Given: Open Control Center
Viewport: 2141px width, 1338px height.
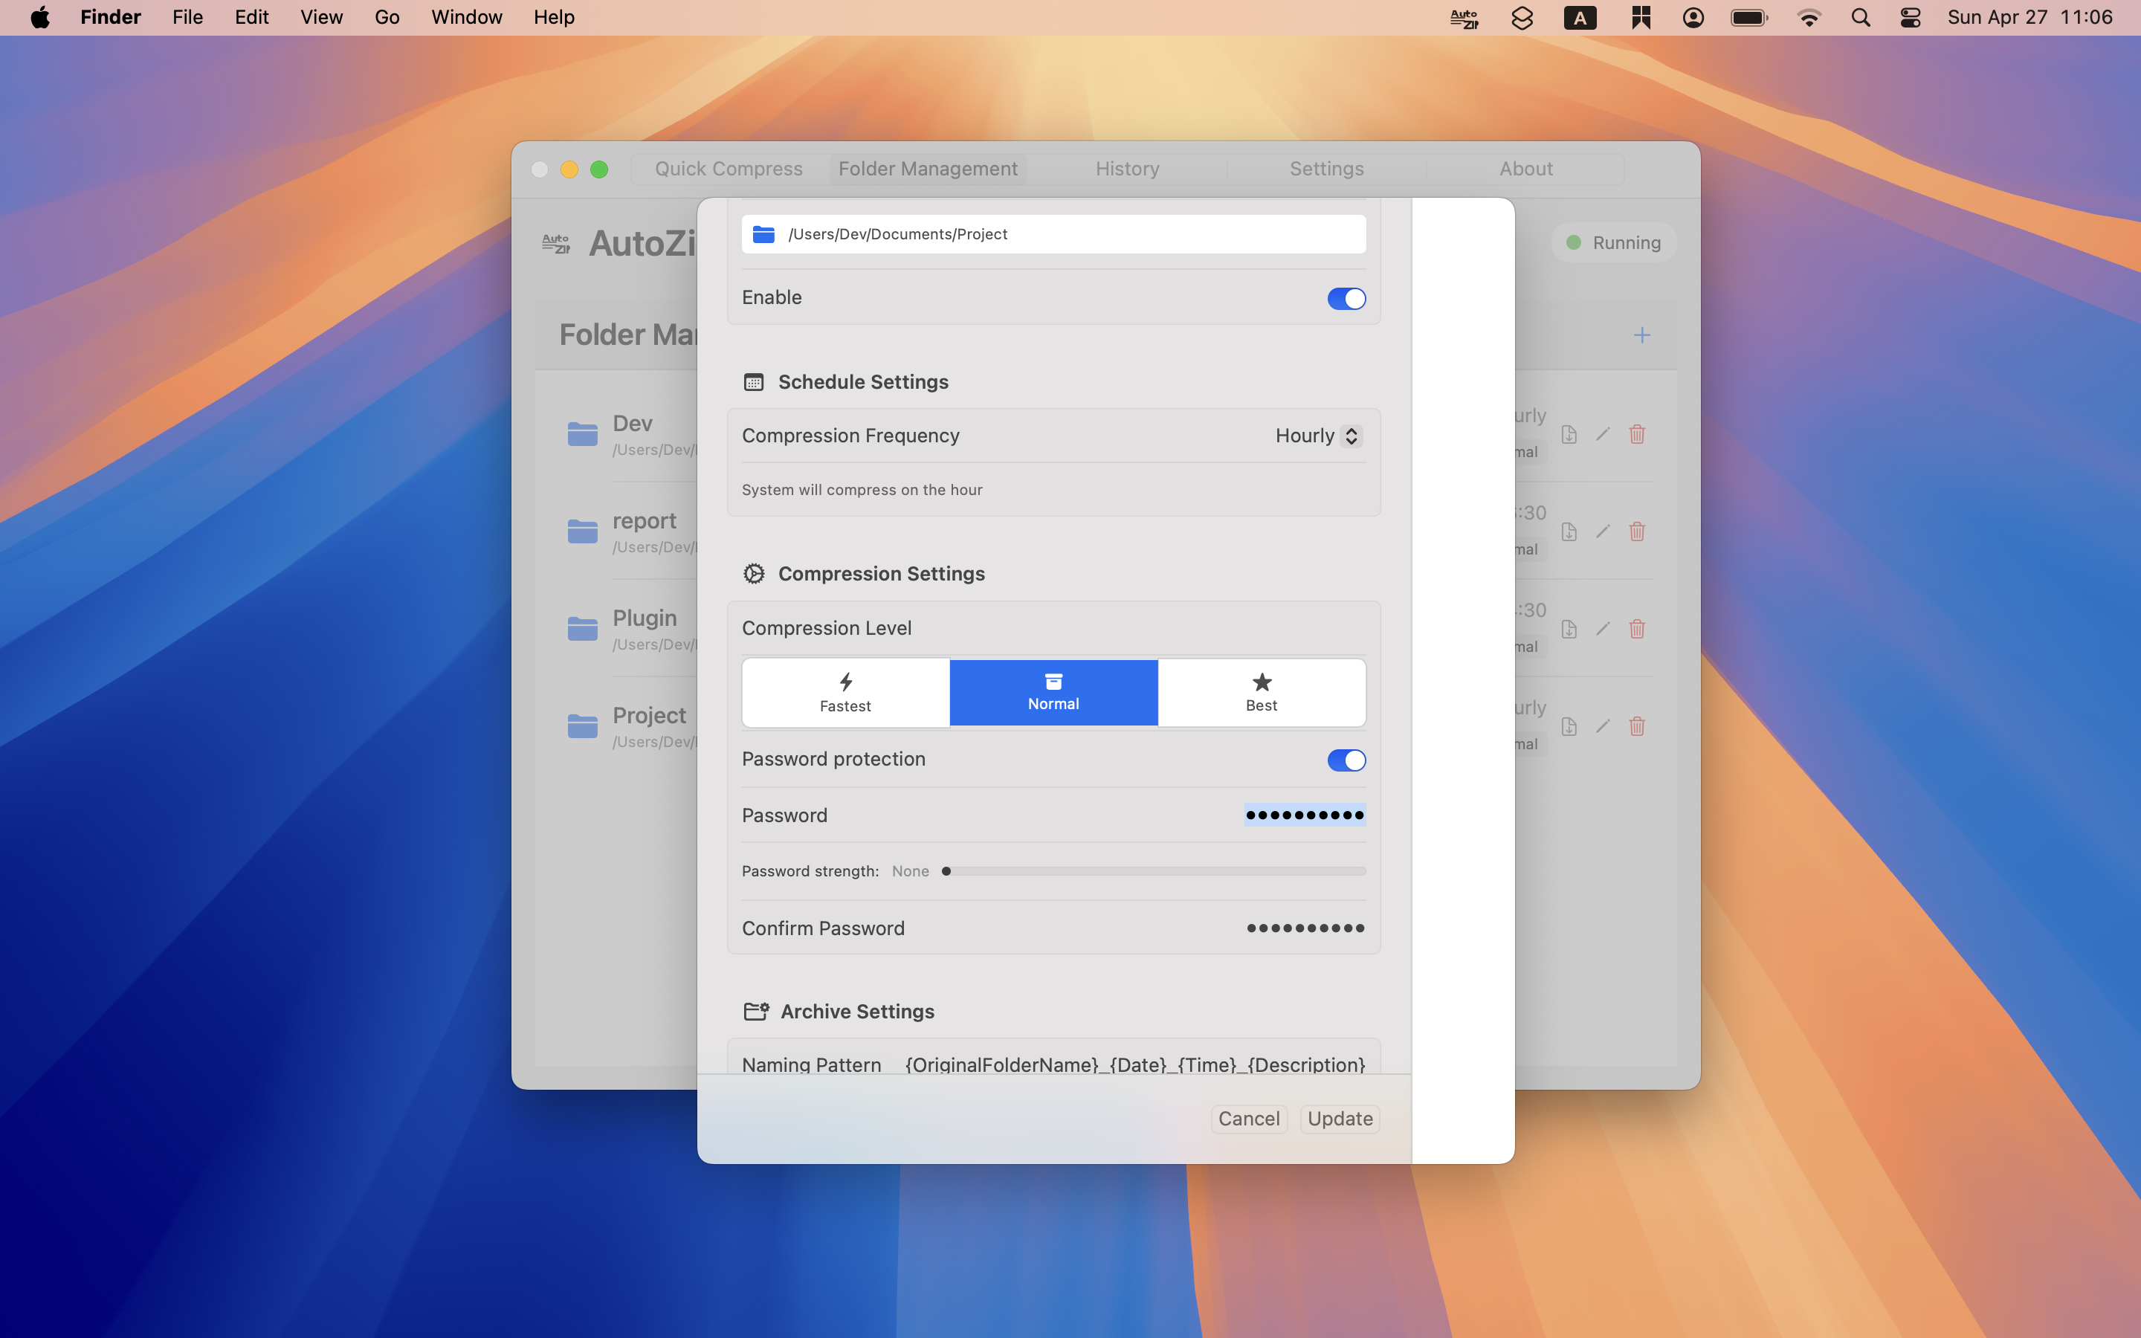Looking at the screenshot, I should tap(1910, 18).
